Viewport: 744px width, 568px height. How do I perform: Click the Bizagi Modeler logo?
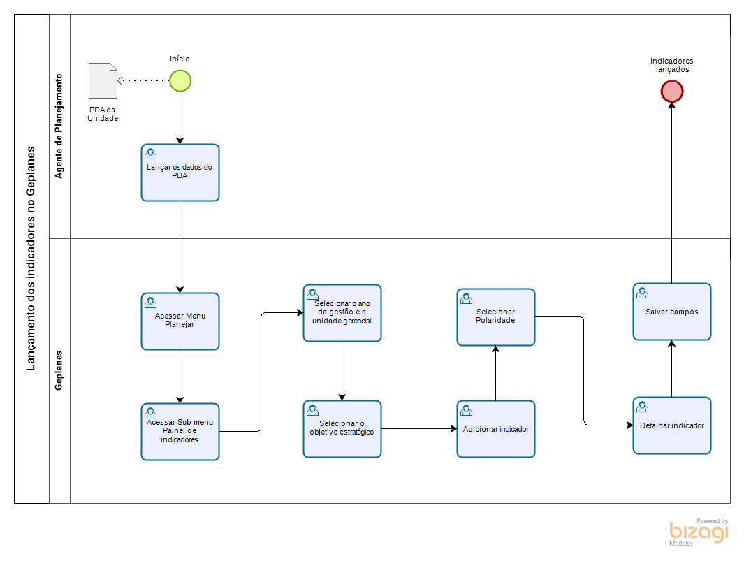point(699,532)
